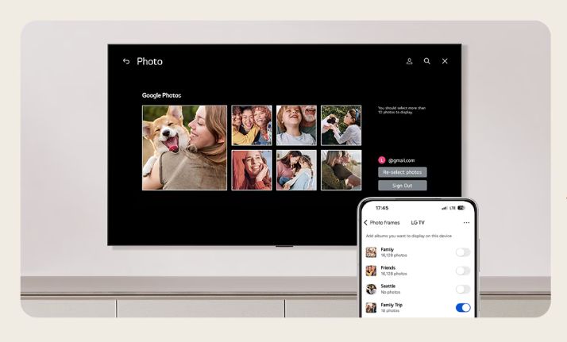Go back using the TV Photo back arrow
The height and width of the screenshot is (342, 567).
(126, 61)
